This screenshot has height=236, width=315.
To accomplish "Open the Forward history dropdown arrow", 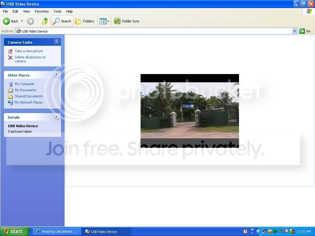I will click(38, 21).
